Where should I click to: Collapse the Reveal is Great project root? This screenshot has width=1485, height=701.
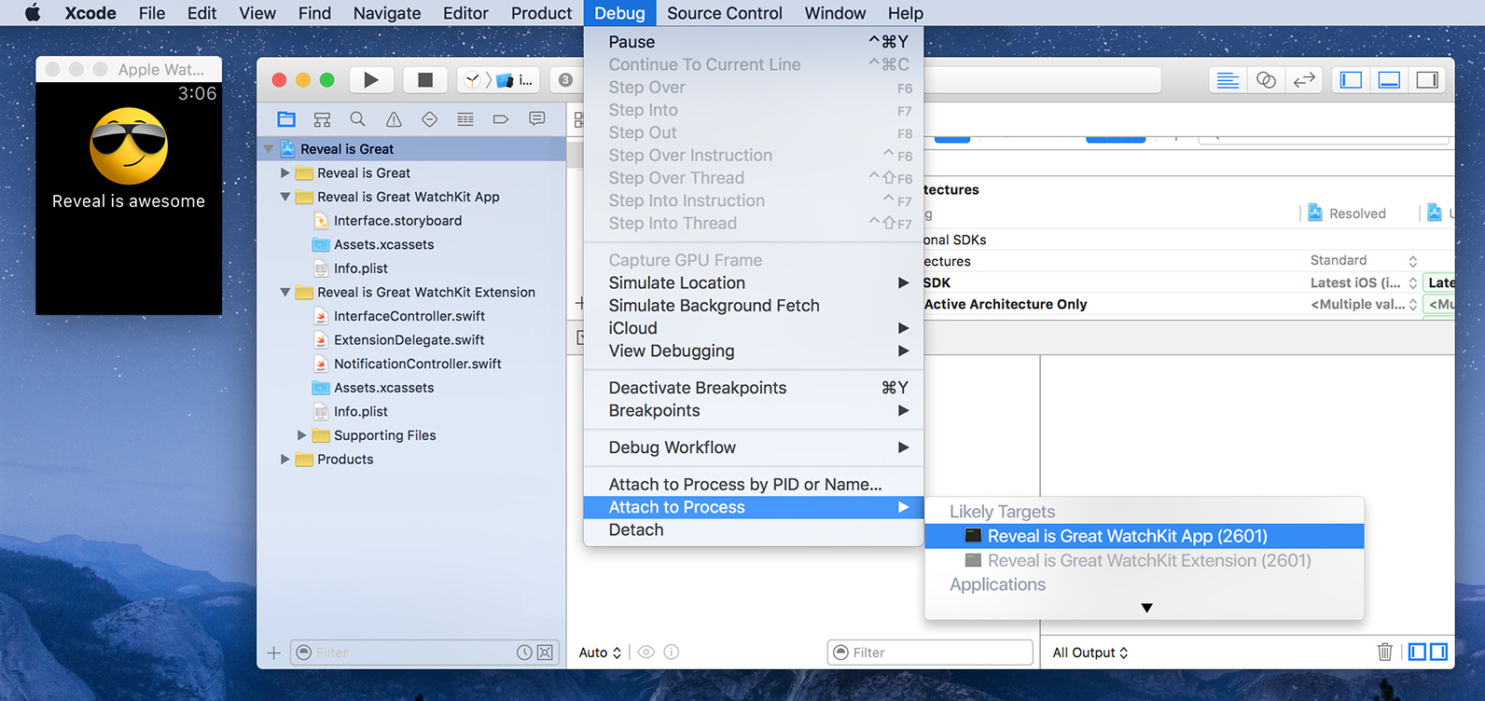click(269, 149)
